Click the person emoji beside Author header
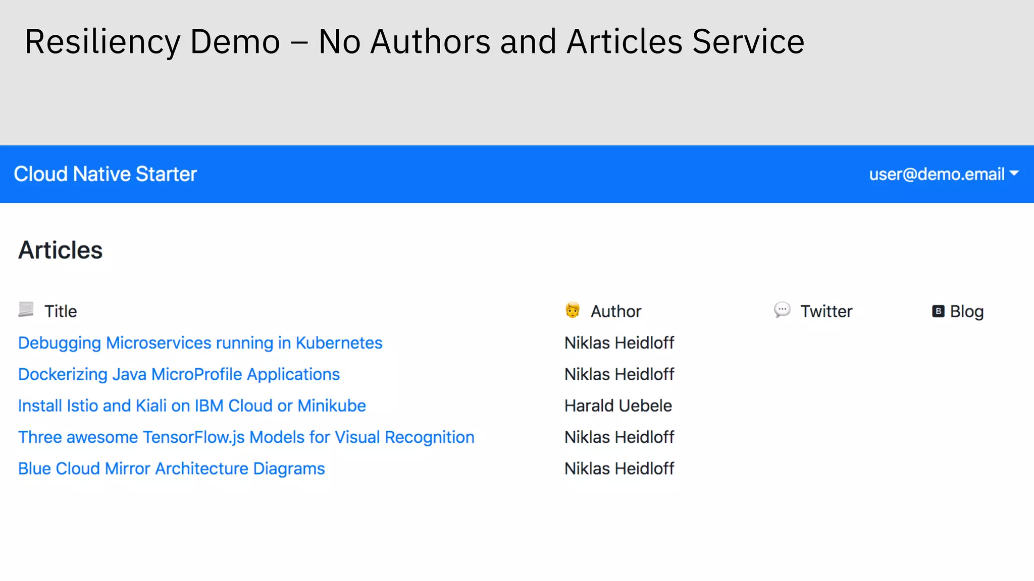Viewport: 1034px width, 581px height. (x=573, y=310)
